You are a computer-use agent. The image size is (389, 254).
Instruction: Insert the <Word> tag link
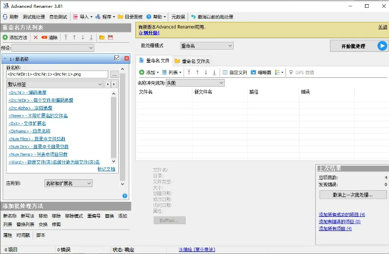point(54,162)
